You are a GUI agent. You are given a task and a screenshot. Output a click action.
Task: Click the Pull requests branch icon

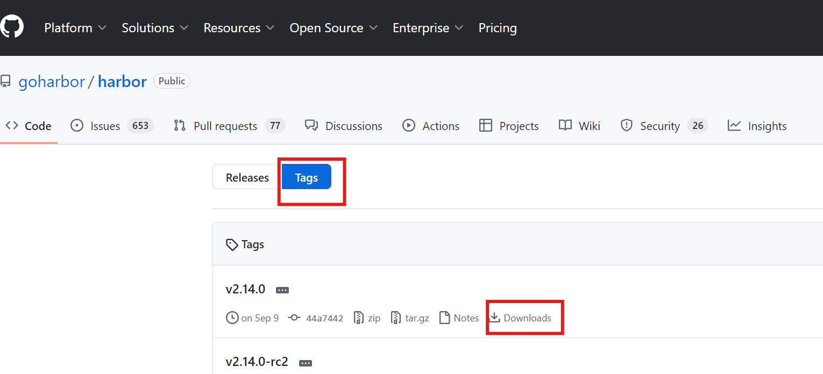coord(180,126)
